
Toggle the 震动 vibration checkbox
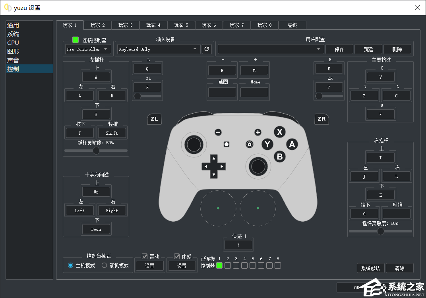pos(145,257)
